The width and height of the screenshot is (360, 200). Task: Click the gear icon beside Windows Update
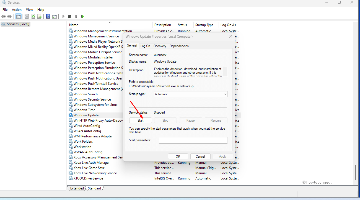point(71,115)
